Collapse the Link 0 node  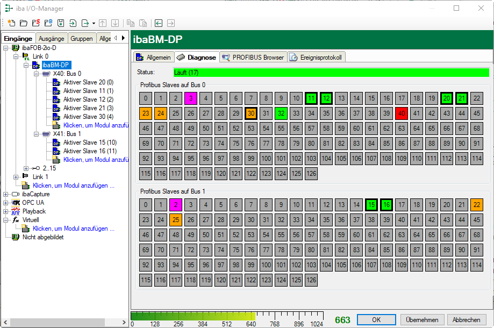pos(16,56)
